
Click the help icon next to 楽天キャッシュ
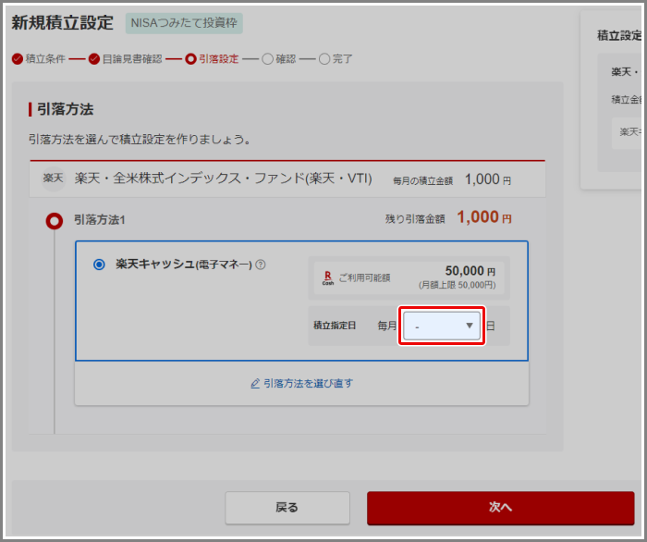tap(261, 265)
